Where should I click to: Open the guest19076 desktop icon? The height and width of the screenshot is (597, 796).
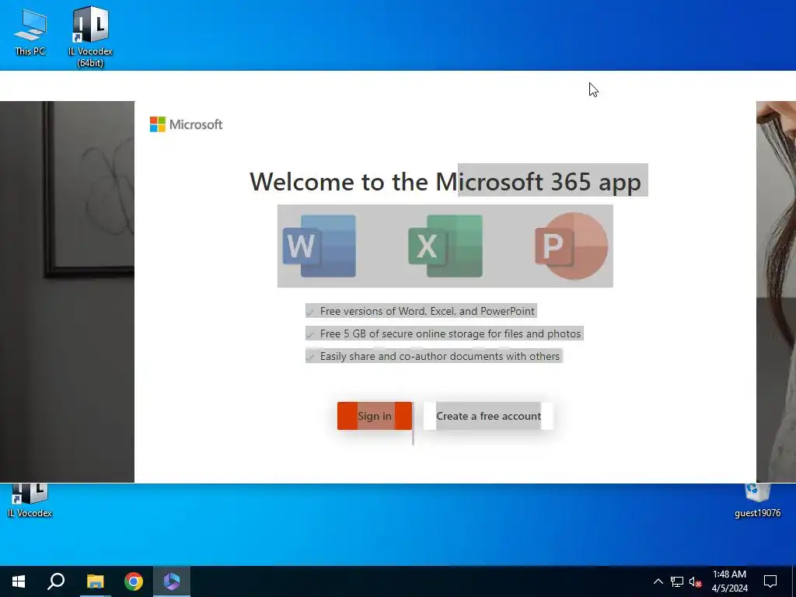coord(757,501)
